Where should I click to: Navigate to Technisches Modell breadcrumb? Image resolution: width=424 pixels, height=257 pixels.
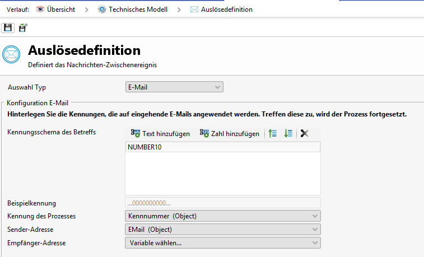pyautogui.click(x=138, y=10)
